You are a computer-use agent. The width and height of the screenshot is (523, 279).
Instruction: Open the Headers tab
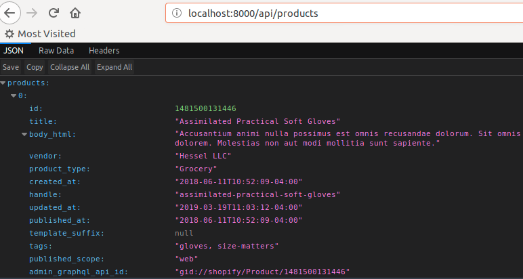pyautogui.click(x=104, y=50)
